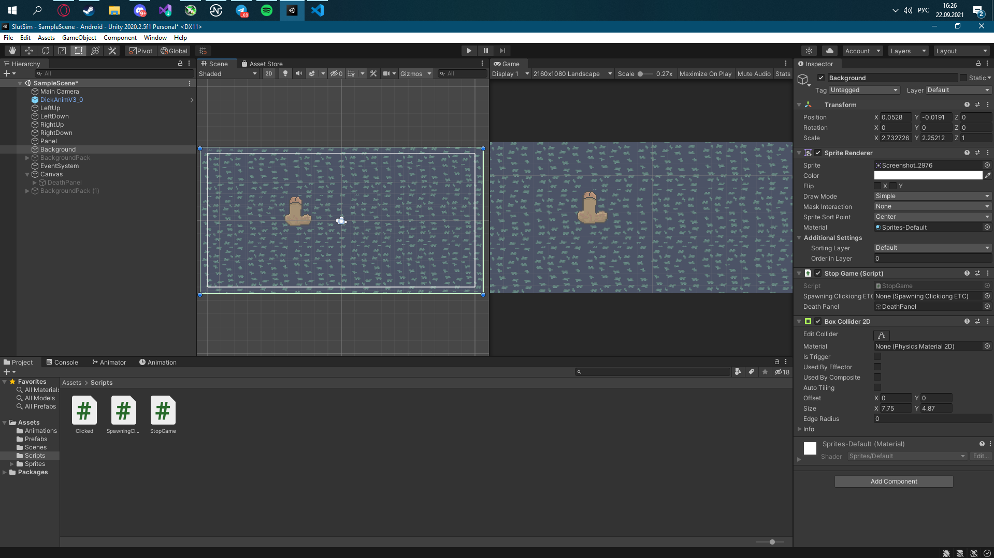Open Sorting Layer dropdown
This screenshot has width=994, height=558.
[x=932, y=248]
